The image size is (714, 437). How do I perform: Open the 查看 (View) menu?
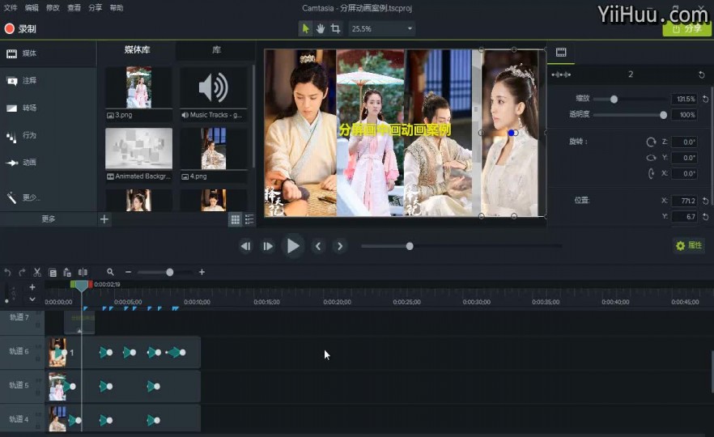(74, 8)
